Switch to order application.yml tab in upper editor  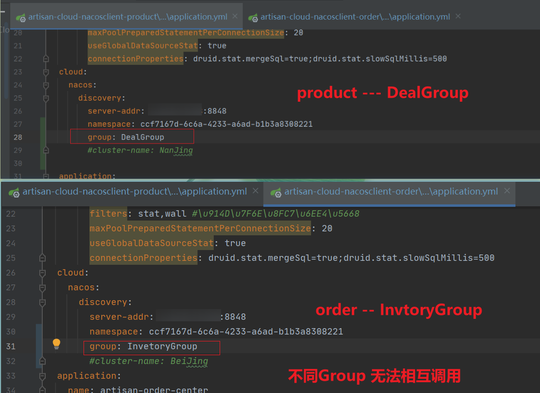click(x=355, y=17)
